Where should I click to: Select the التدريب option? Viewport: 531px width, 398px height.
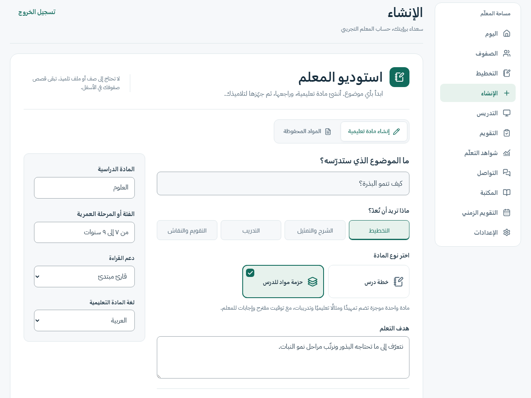tap(251, 230)
